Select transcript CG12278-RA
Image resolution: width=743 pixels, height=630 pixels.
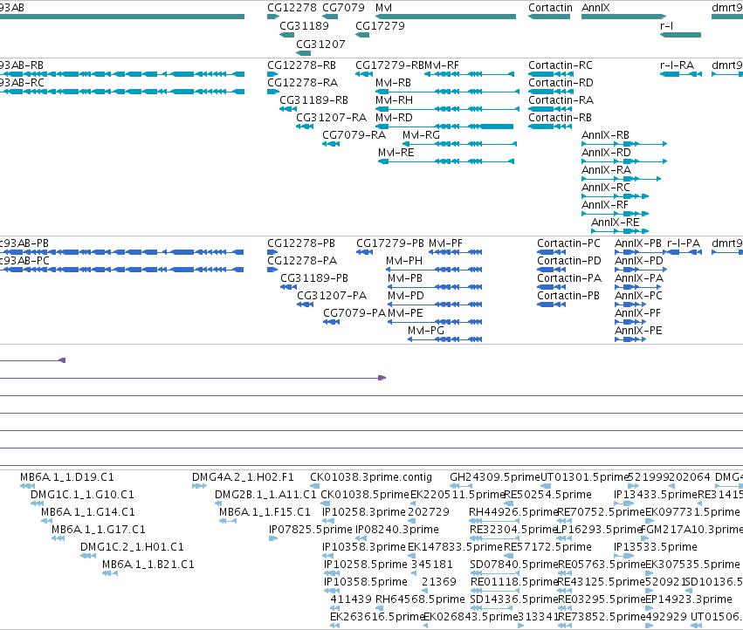tap(302, 83)
